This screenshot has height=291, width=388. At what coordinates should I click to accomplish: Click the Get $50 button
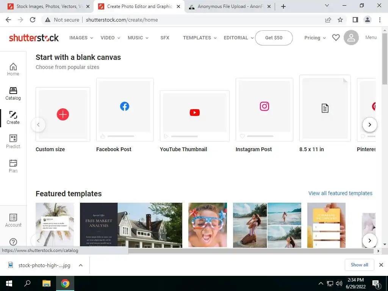[274, 38]
